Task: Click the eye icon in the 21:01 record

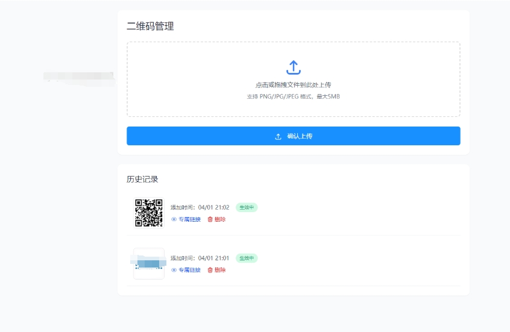Action: pyautogui.click(x=174, y=270)
